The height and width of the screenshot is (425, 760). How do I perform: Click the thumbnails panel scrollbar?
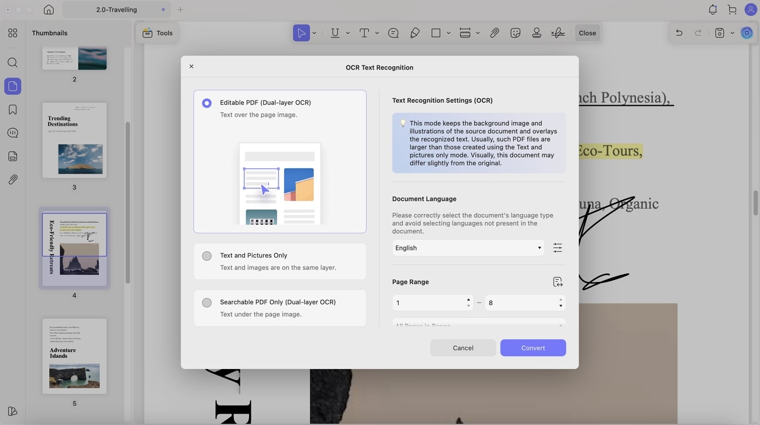127,203
